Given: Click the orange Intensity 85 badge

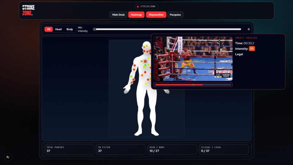Looking at the screenshot, I should coord(252,49).
